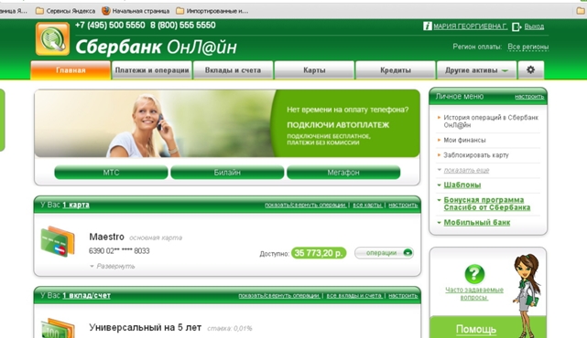Screen dimensions: 587x338
Task: Click the Firefox Начальная страница bookmark icon
Action: click(x=106, y=11)
